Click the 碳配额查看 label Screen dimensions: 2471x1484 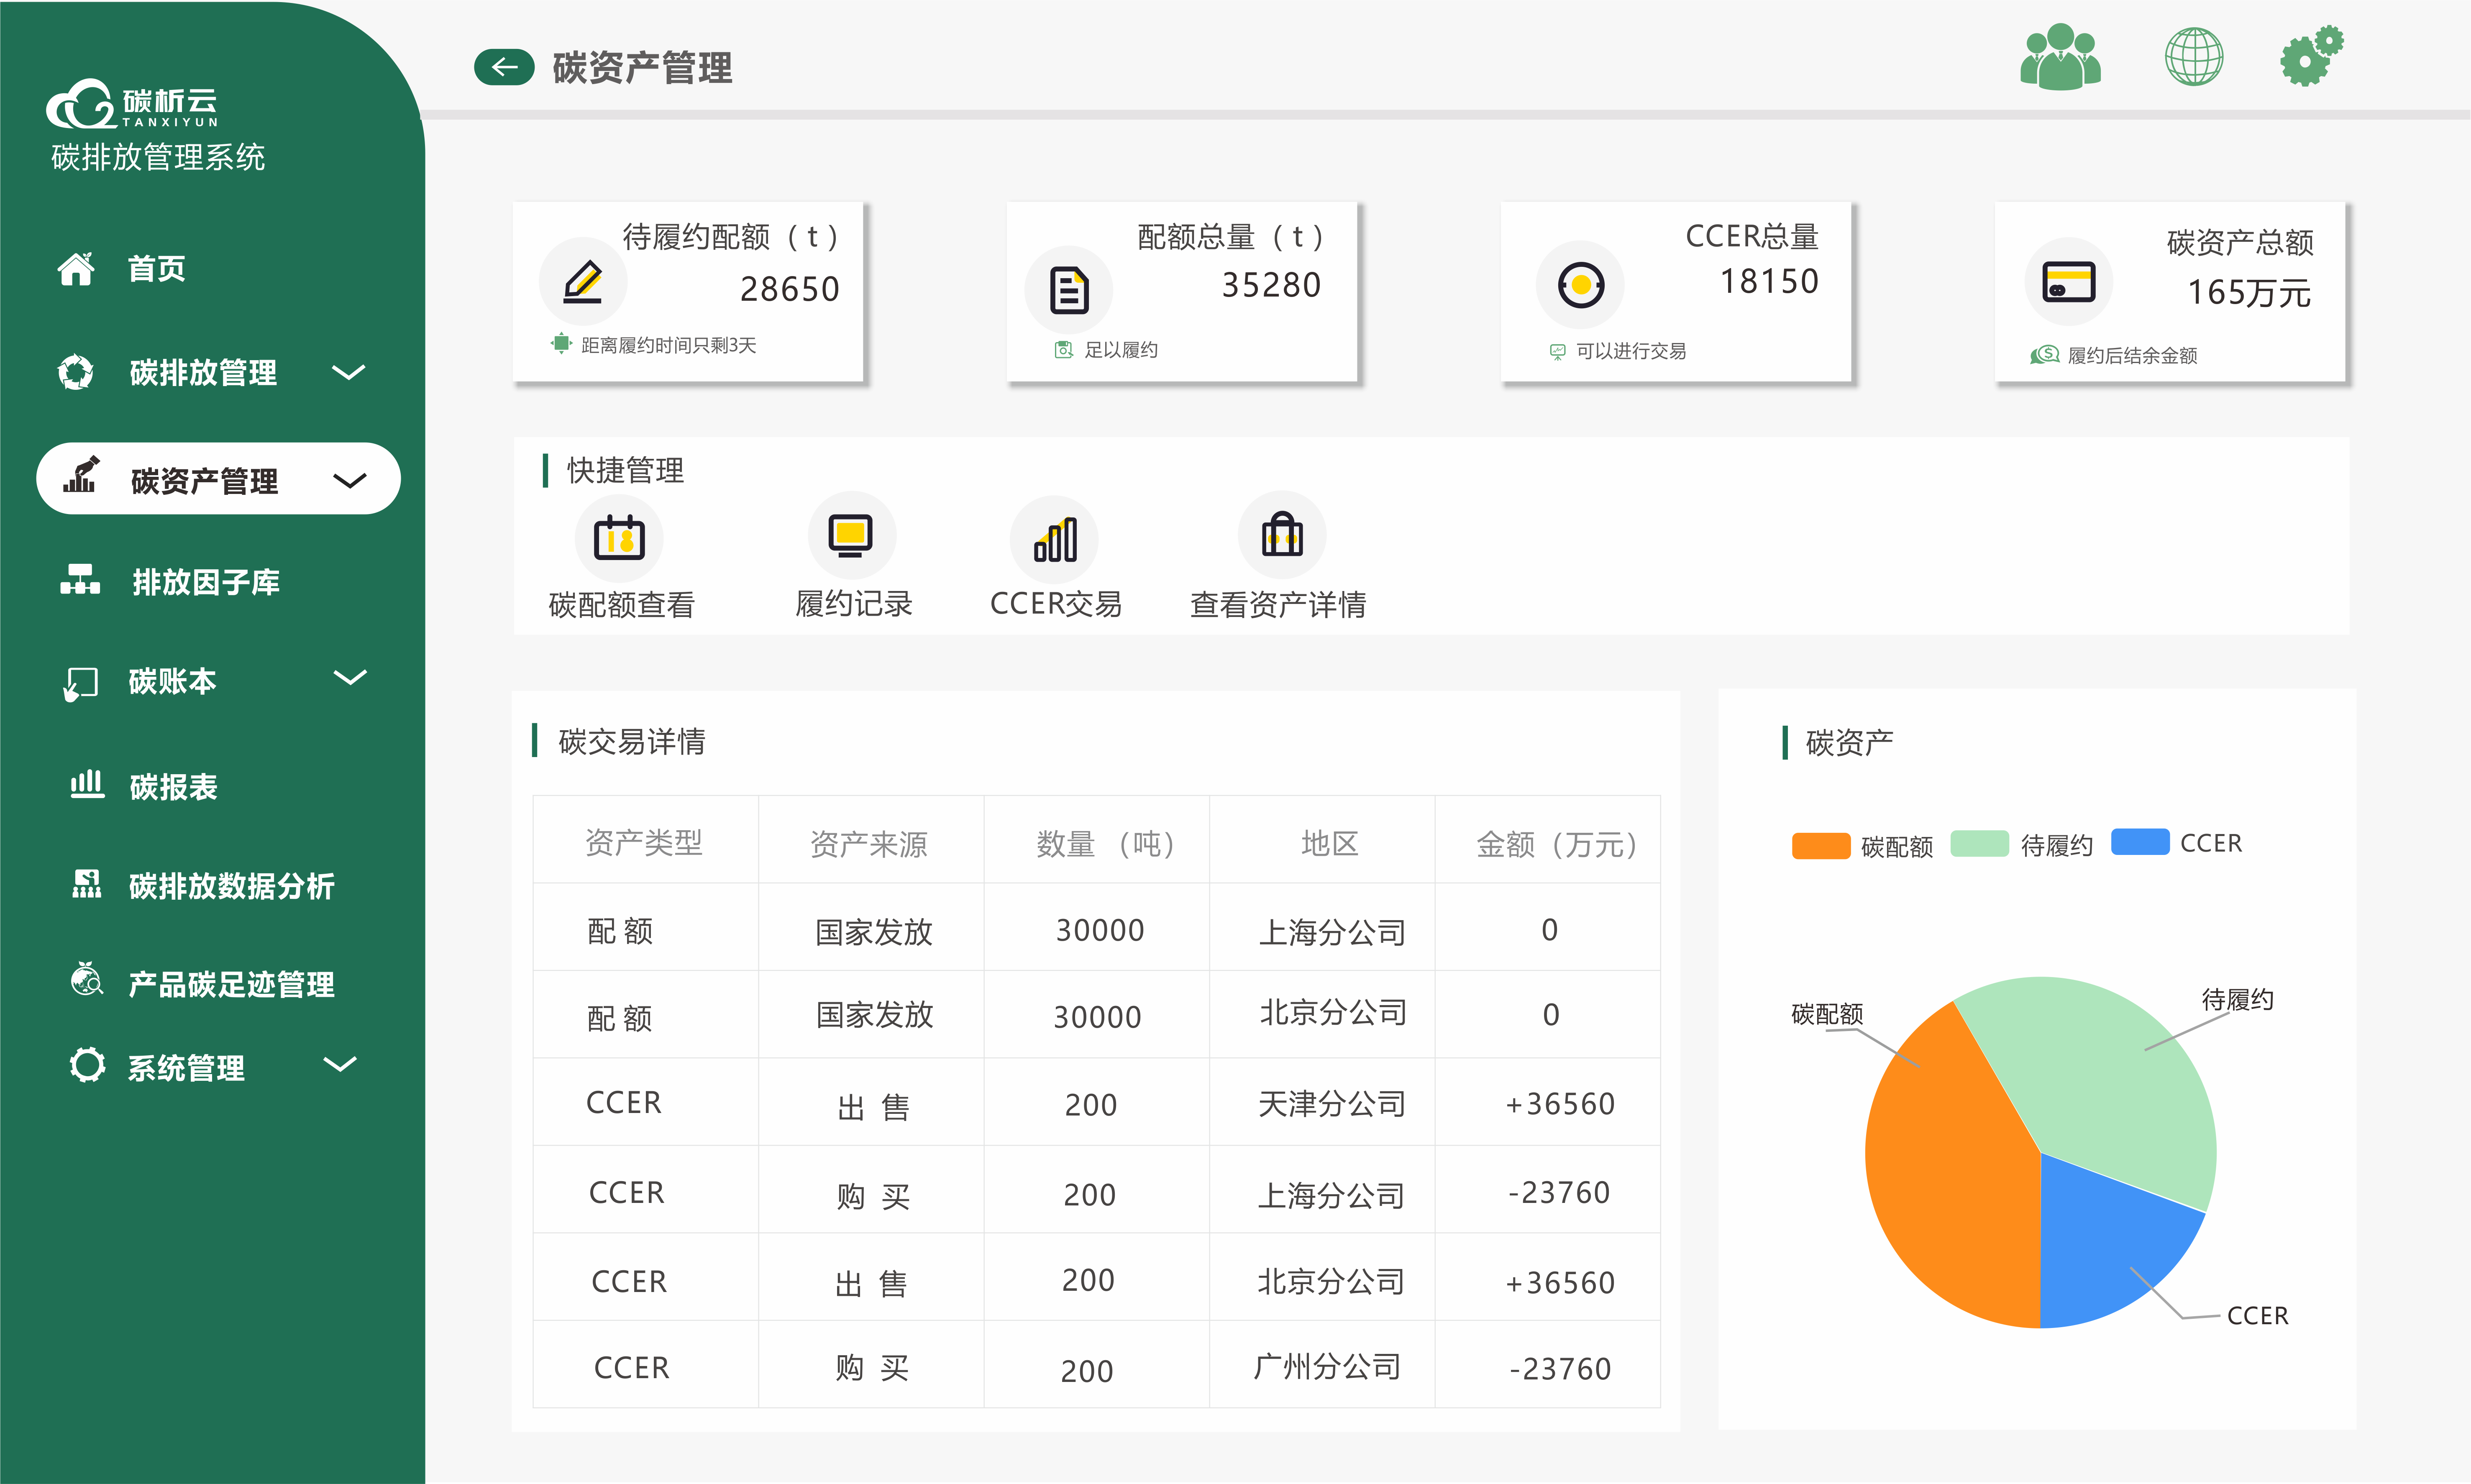coord(621,604)
